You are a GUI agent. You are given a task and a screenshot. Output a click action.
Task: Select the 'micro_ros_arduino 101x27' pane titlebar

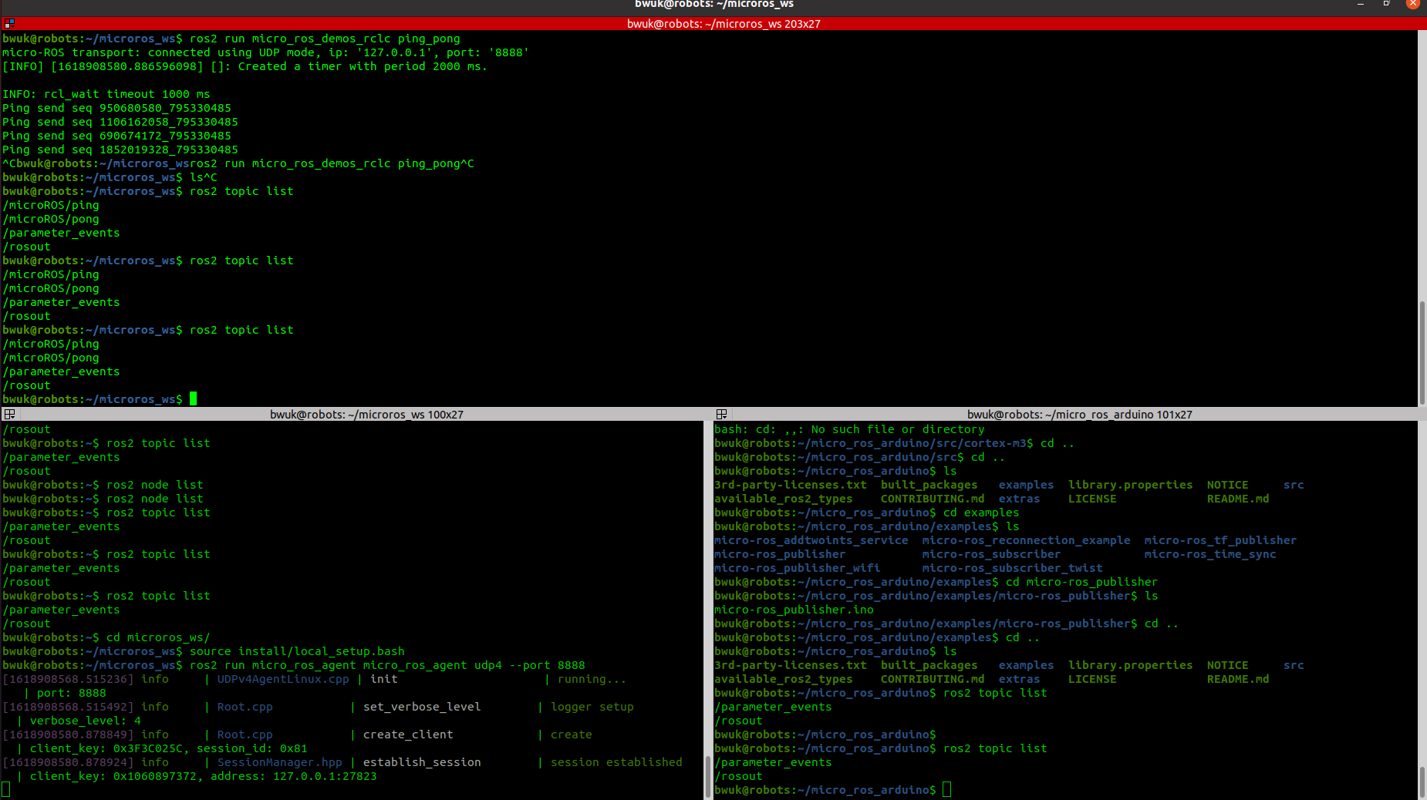coord(1081,414)
